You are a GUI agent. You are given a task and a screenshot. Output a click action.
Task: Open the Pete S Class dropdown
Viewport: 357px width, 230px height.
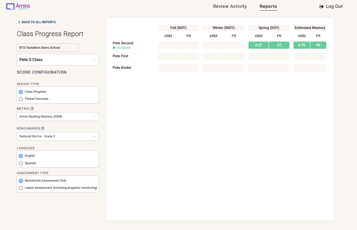pos(58,59)
